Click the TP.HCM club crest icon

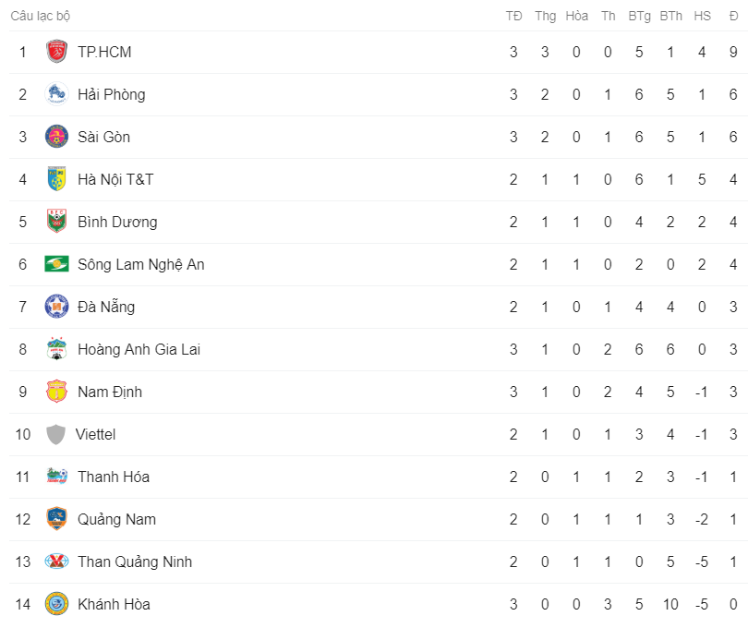tap(56, 52)
